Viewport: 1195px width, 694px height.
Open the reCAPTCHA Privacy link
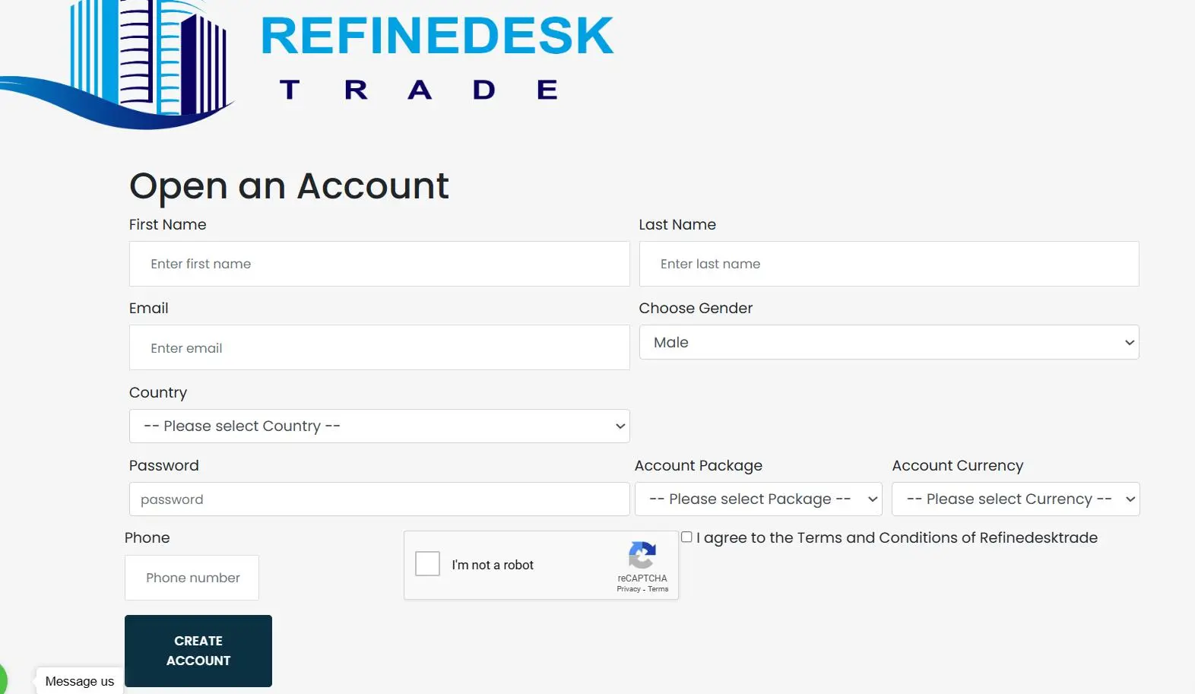coord(629,589)
